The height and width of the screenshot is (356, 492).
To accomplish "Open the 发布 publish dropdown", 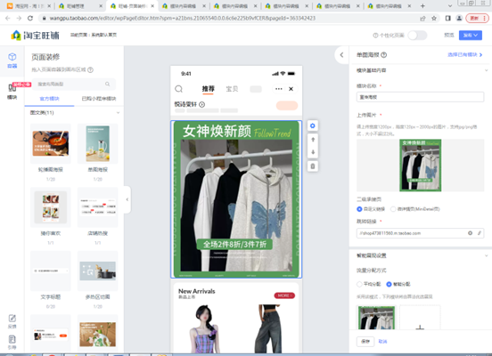I will (x=471, y=35).
